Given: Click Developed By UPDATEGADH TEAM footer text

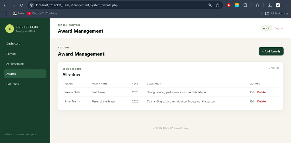Looking at the screenshot, I should 171,128.
